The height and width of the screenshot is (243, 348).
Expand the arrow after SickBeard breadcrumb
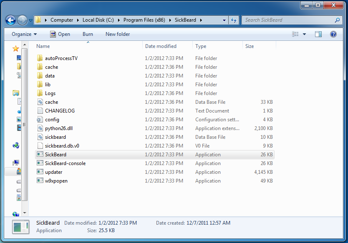[201, 20]
